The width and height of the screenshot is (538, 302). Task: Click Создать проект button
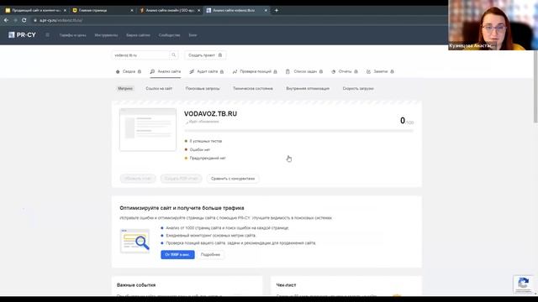205,55
